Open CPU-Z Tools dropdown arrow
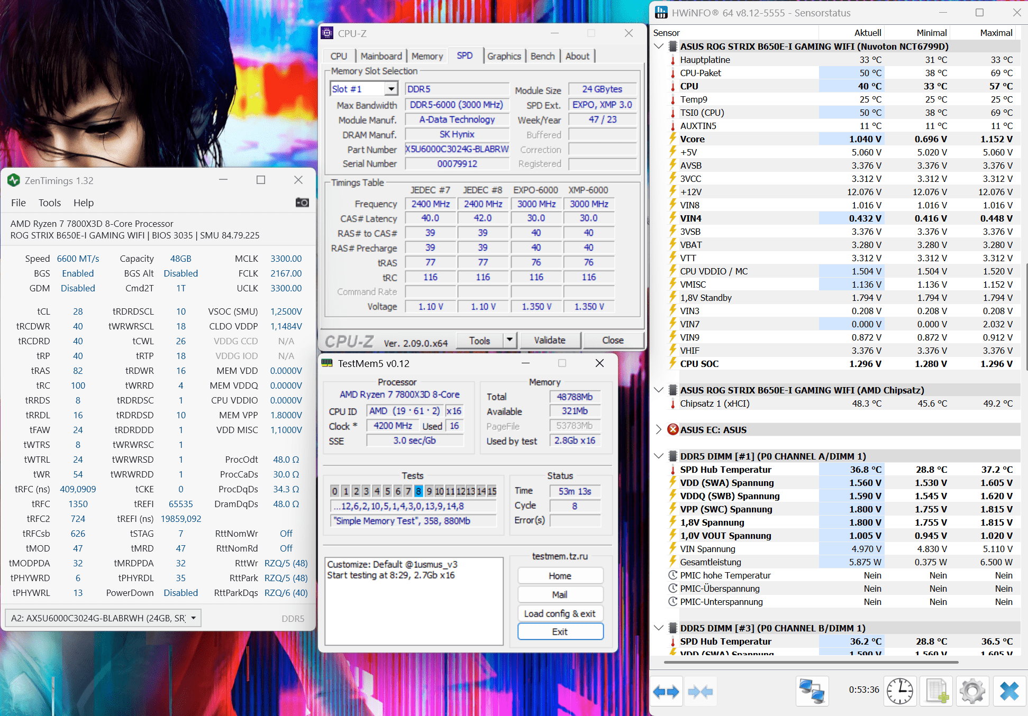The image size is (1028, 716). 510,340
